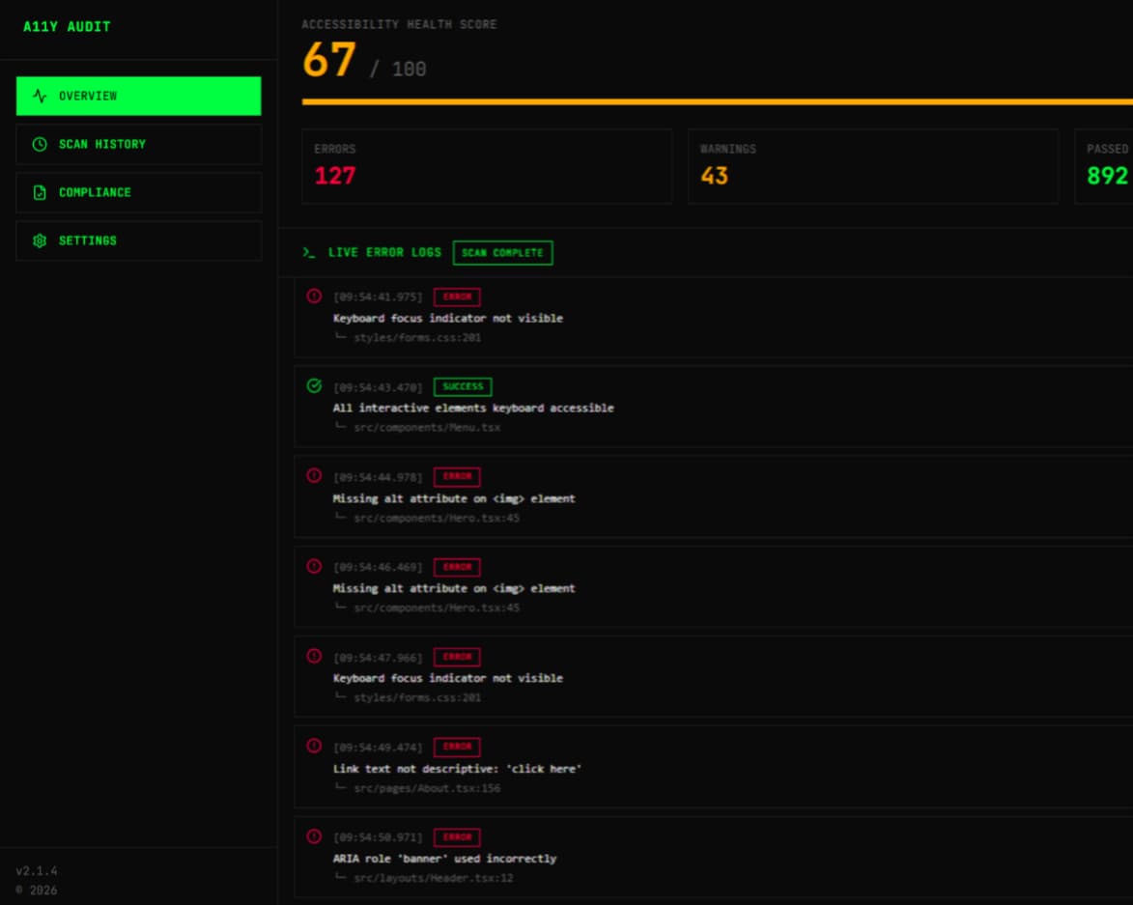The image size is (1133, 905).
Task: Click the error icon on the ARIA banner entry
Action: (311, 836)
